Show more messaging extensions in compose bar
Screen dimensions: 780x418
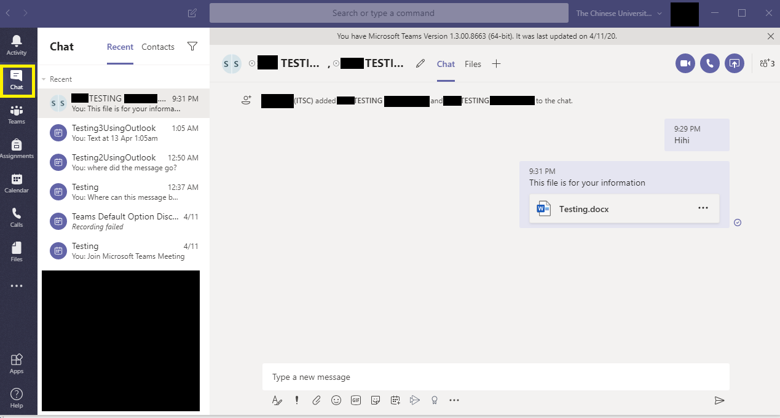pos(454,400)
